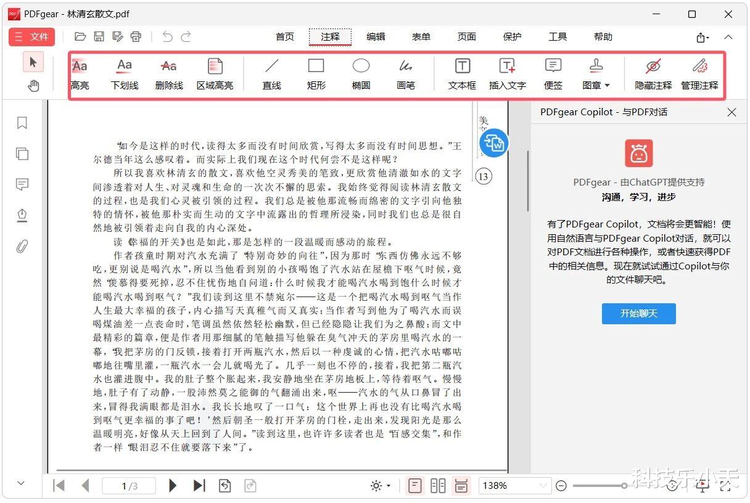750x503 pixels.
Task: Select the 删除线 strikethrough tool
Action: pos(169,74)
